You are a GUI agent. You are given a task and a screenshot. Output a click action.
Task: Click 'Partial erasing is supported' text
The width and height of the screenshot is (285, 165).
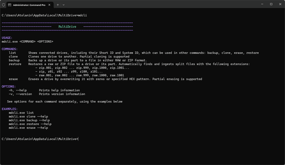tap(177, 79)
